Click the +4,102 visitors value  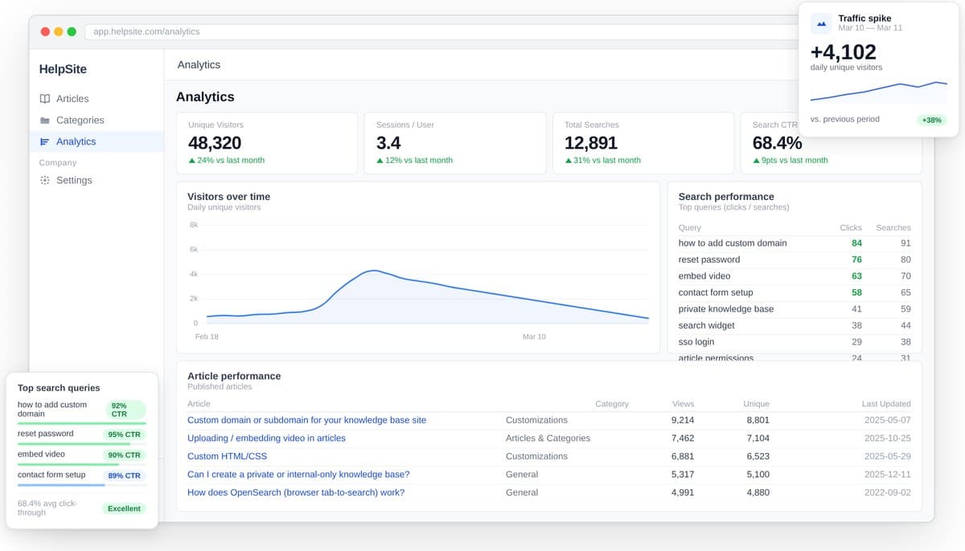(843, 51)
